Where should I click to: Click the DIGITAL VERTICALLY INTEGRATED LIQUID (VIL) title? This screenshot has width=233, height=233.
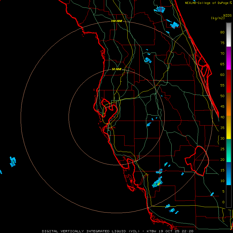(x=91, y=231)
